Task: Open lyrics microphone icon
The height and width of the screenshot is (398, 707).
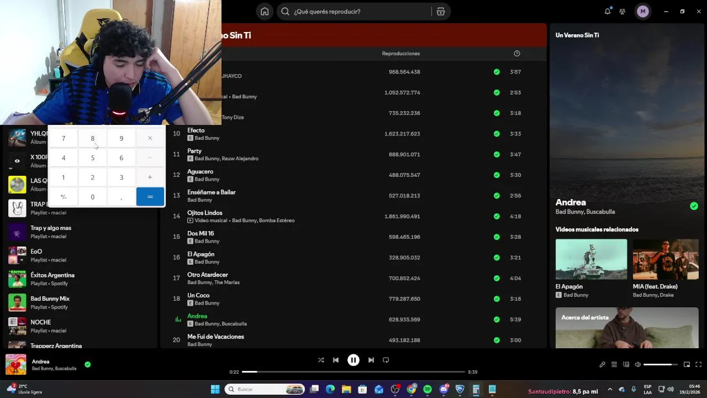Action: click(603, 364)
